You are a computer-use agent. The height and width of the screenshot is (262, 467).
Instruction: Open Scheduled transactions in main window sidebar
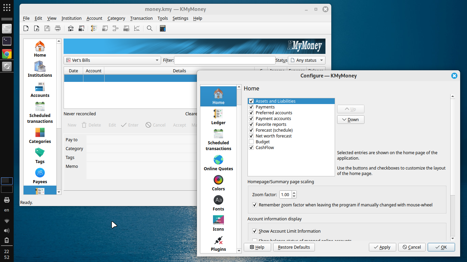tap(40, 112)
